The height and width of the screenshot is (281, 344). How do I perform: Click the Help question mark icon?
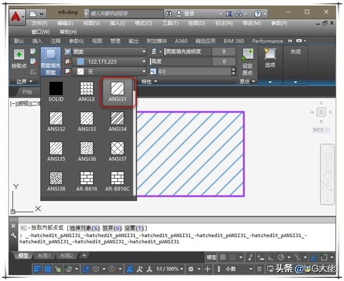pyautogui.click(x=257, y=14)
